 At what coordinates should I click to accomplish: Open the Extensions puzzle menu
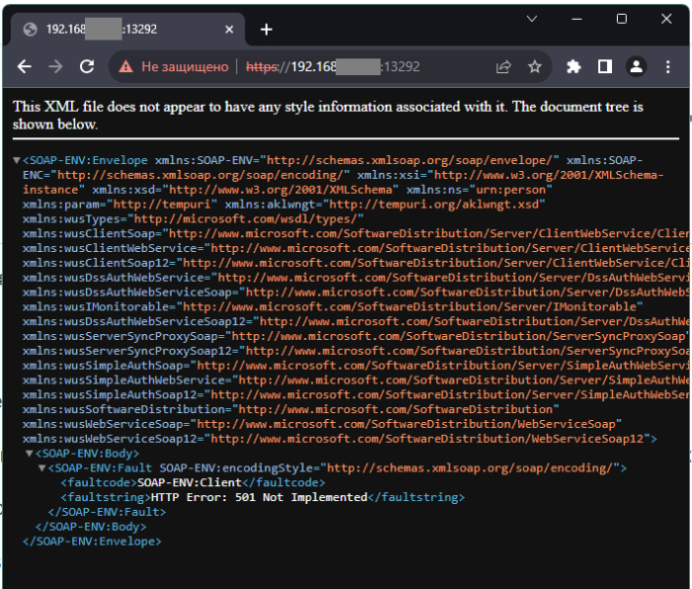point(573,67)
